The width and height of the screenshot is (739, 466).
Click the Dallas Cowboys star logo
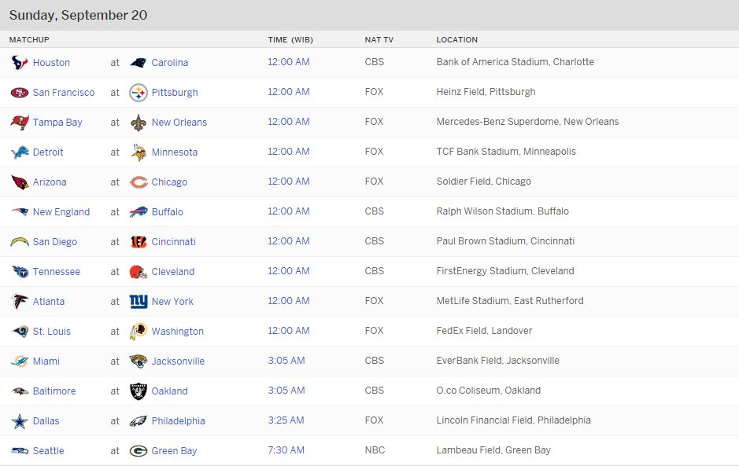[x=20, y=421]
